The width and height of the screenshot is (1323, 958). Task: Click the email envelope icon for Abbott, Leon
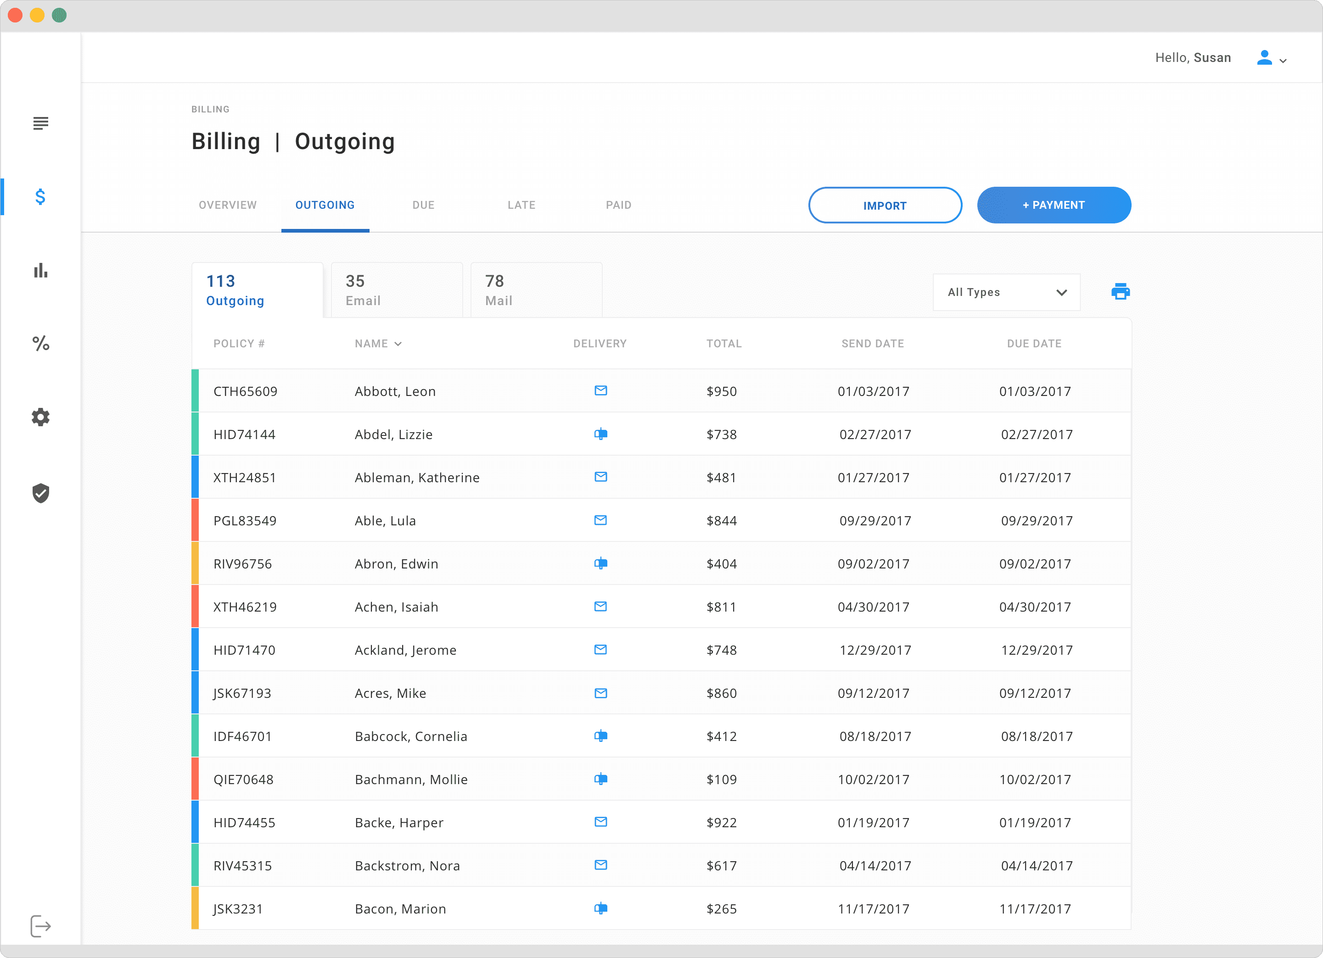pyautogui.click(x=600, y=390)
